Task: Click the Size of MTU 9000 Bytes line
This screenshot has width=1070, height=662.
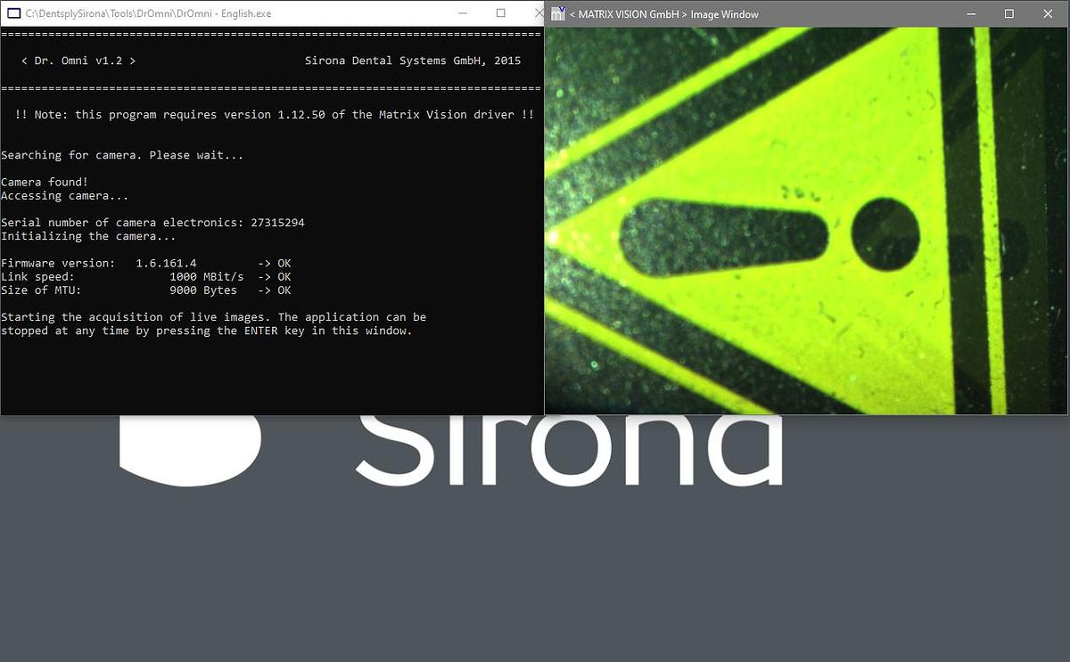Action: coord(146,290)
